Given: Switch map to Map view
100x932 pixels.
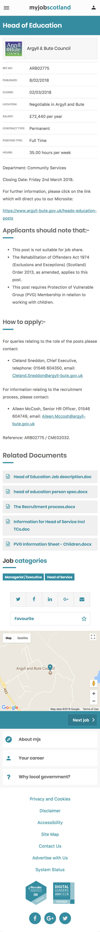Looking at the screenshot, I should coord(9,638).
